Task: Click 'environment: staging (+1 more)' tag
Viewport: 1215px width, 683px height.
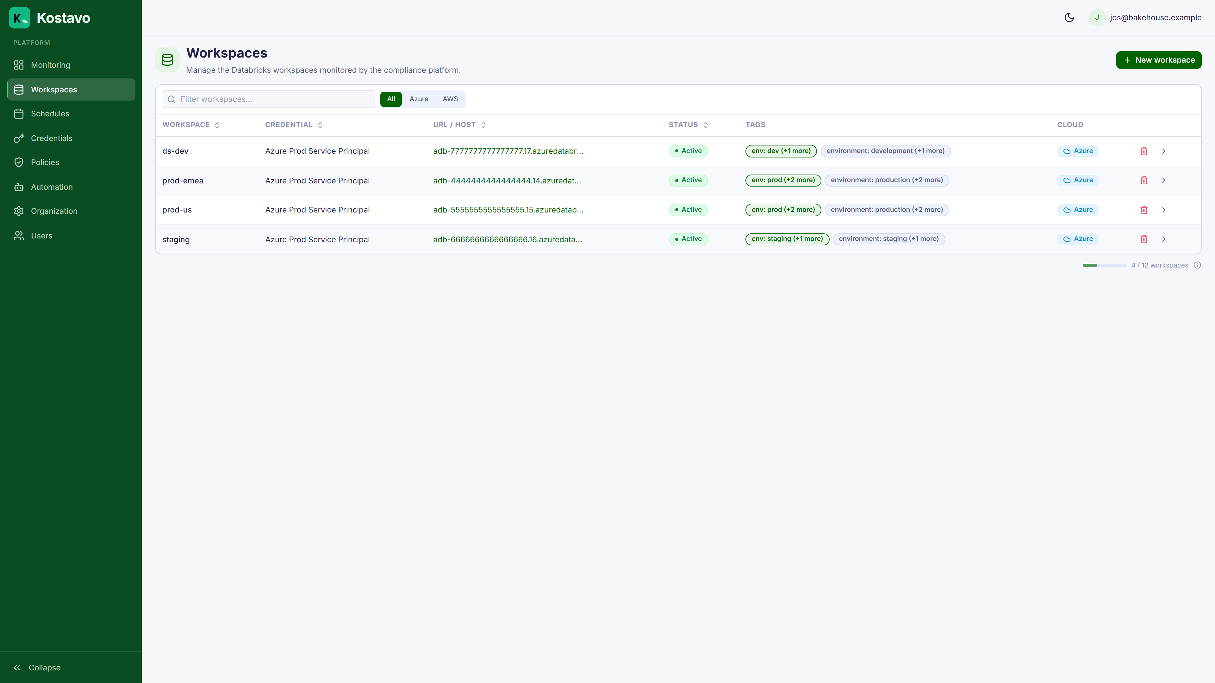Action: point(888,239)
